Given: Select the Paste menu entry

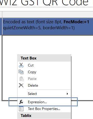Looking at the screenshot, I should (x=44, y=79).
